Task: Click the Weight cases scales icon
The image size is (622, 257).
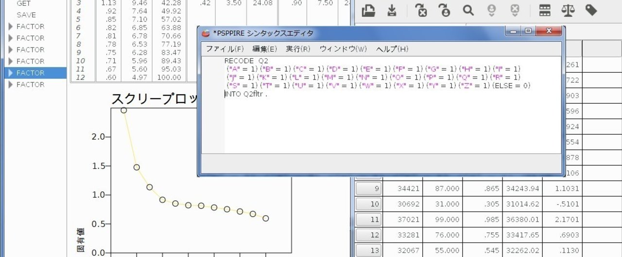Action: coord(568,10)
